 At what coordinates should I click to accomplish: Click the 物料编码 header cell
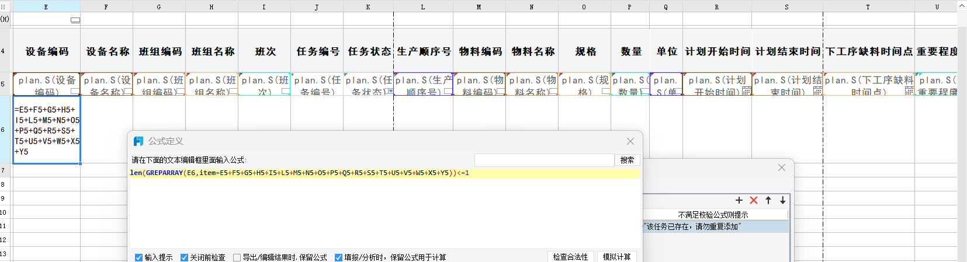[480, 51]
